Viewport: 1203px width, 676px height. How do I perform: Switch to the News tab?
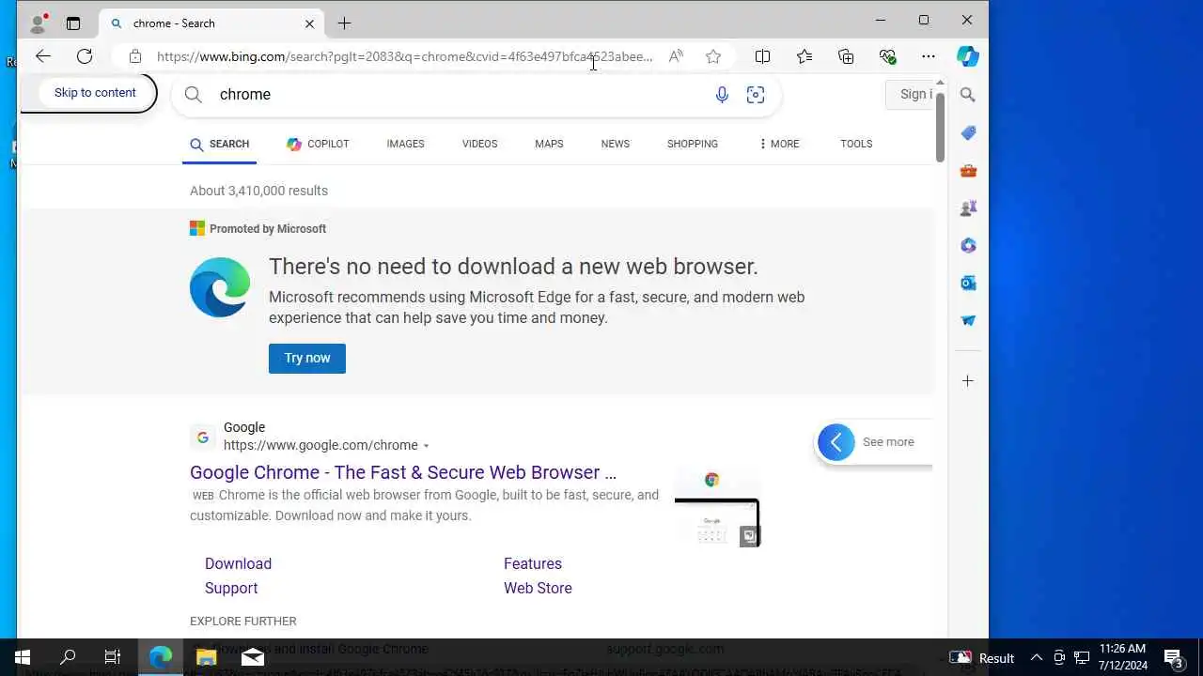[616, 144]
